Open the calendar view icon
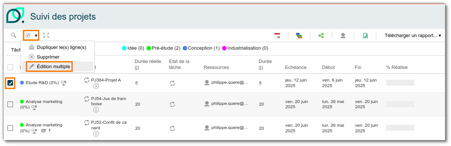 pyautogui.click(x=277, y=36)
